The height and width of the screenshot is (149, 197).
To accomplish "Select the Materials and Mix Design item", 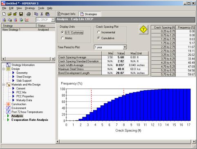I will coord(26,85).
